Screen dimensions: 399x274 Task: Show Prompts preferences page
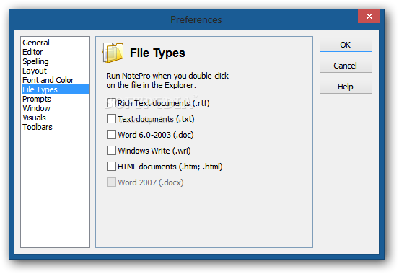(37, 99)
